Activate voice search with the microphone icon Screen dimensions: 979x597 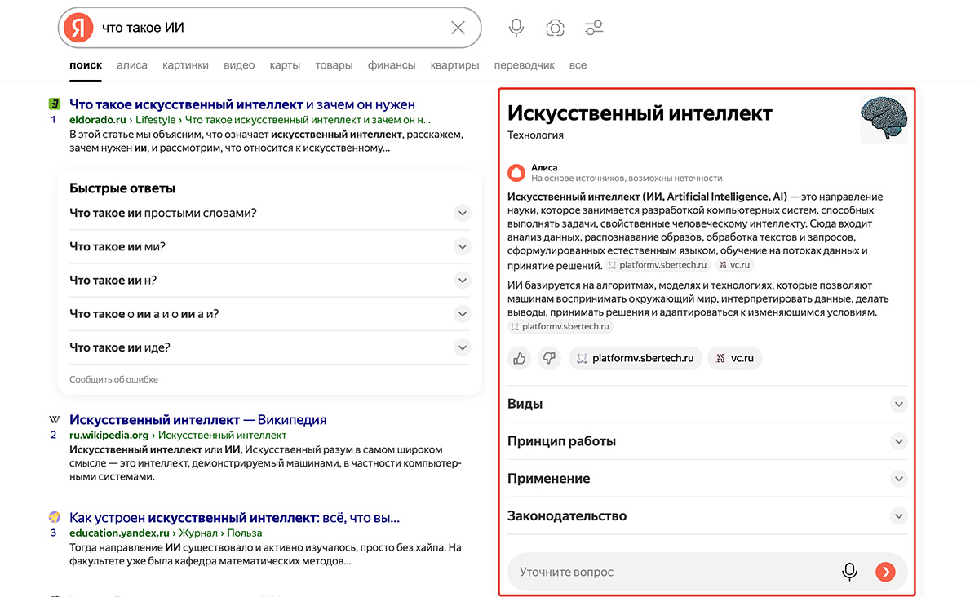[x=516, y=27]
